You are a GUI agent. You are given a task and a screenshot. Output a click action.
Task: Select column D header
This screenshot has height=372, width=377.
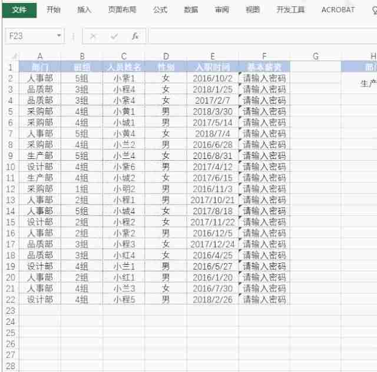166,57
